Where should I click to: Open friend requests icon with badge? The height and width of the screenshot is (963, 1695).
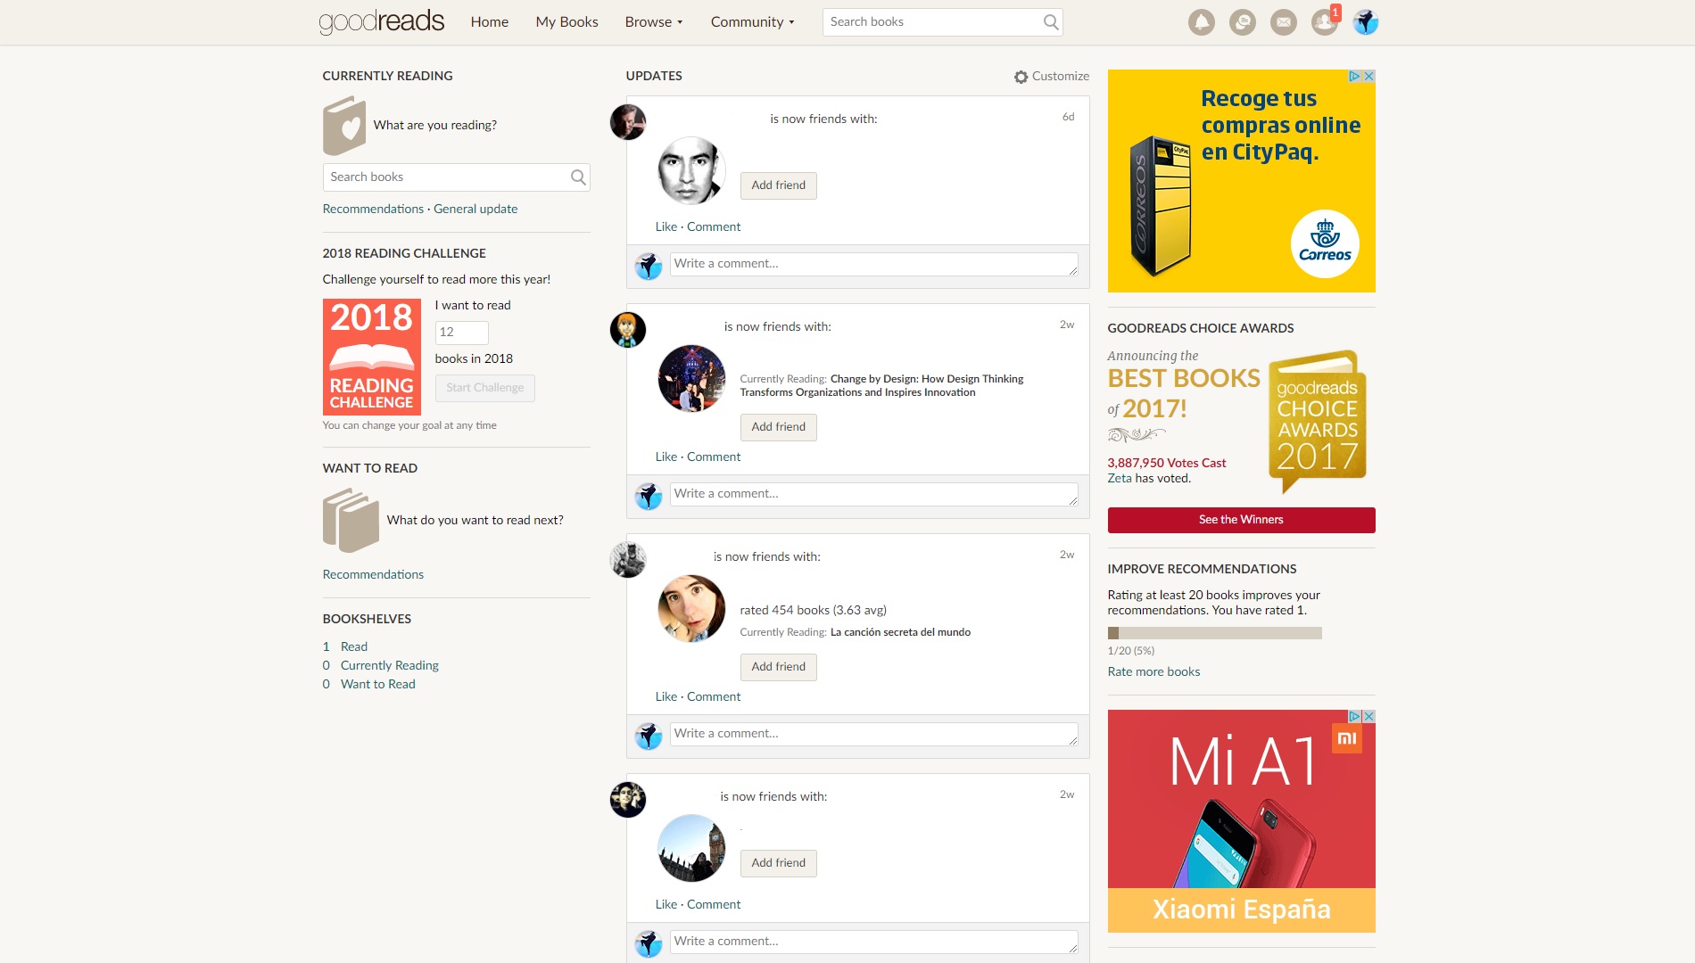1324,22
